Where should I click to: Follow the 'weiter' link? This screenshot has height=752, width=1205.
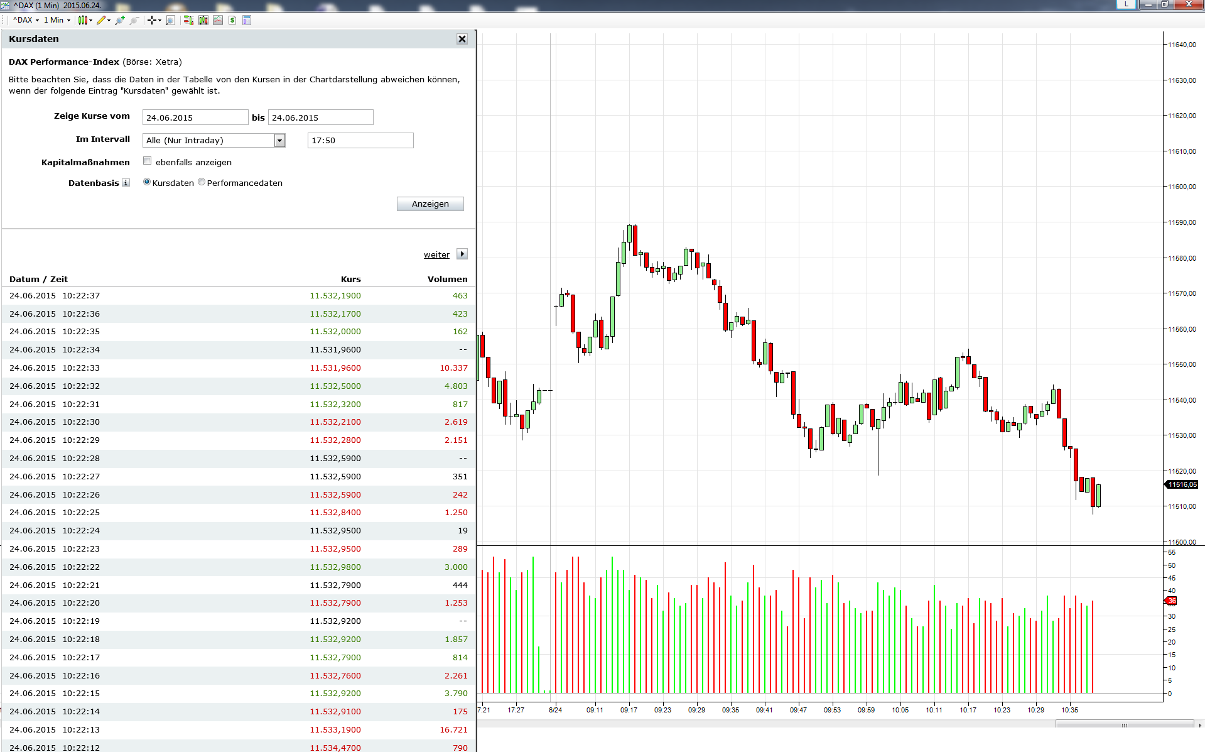[x=436, y=254]
